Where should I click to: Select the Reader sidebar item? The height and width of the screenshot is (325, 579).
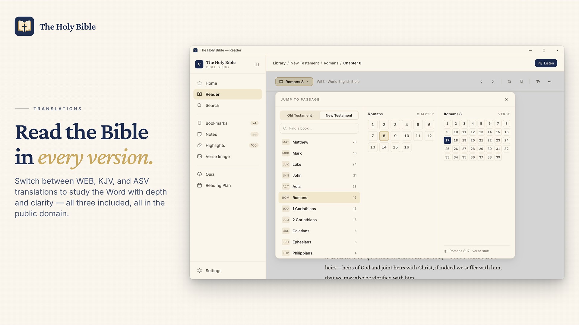pos(228,94)
